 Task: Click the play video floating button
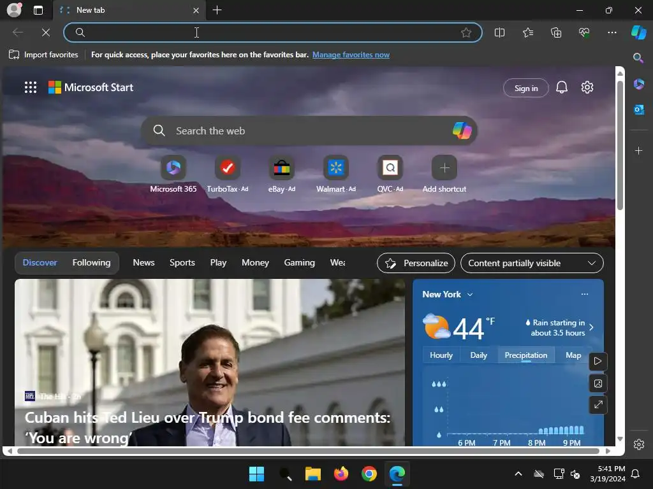[x=598, y=361]
